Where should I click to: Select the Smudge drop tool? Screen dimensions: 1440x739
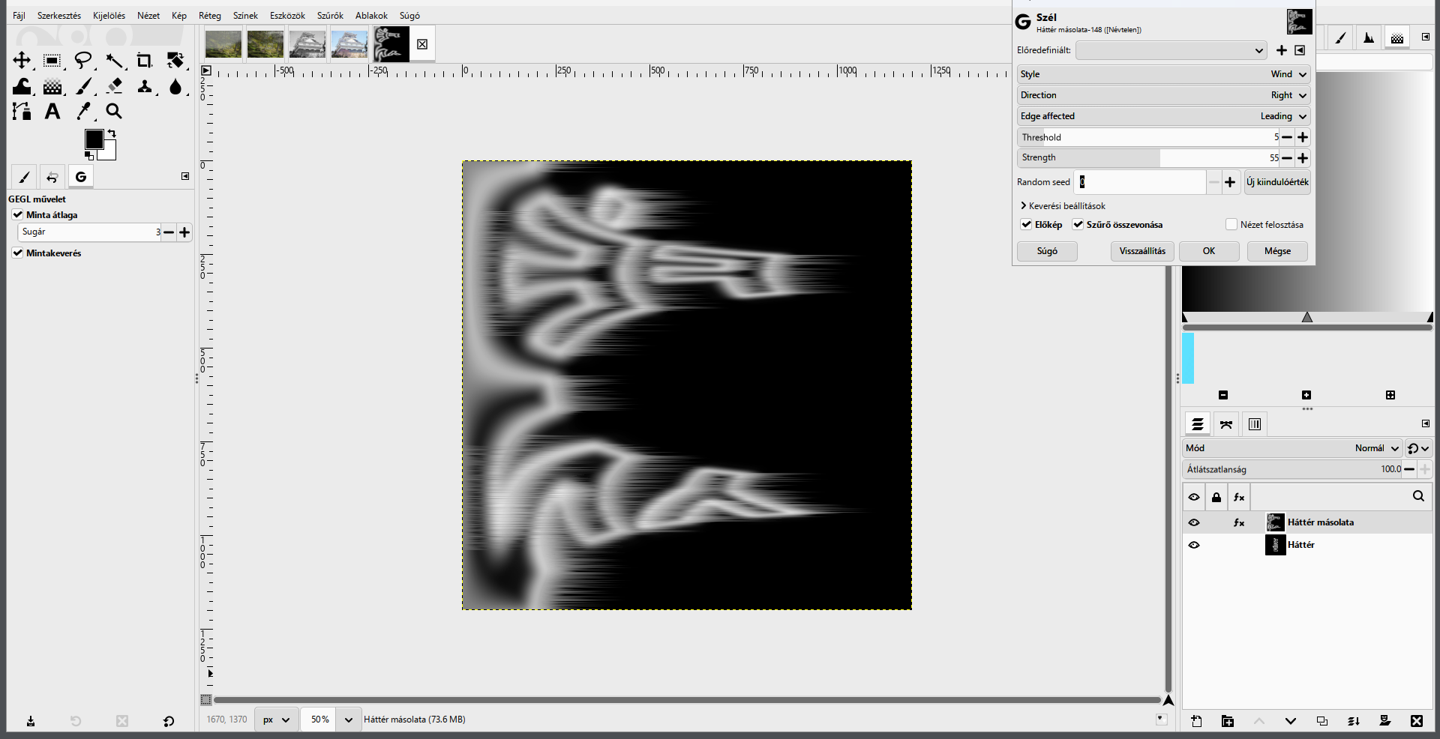click(x=175, y=86)
